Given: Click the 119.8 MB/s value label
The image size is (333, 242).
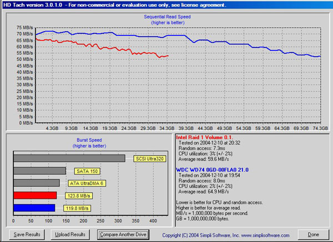Looking at the screenshot, I should click(x=77, y=208).
